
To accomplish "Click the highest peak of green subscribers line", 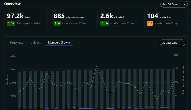I will (96, 66).
